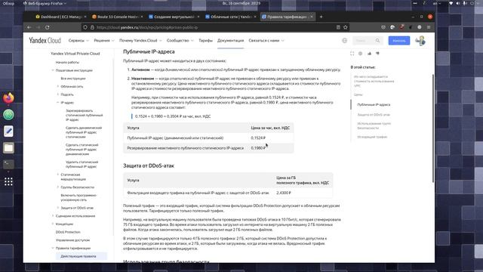Expand the Группы безопасности sidebar node

click(x=58, y=187)
